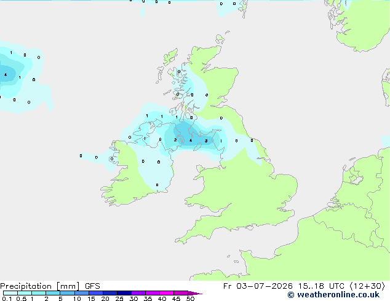
Task: Click the legend label '50'
Action: [x=191, y=299]
